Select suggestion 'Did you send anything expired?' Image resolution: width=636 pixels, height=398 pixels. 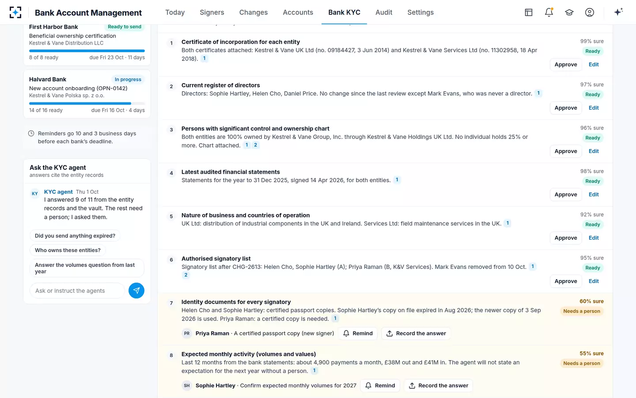pyautogui.click(x=75, y=236)
